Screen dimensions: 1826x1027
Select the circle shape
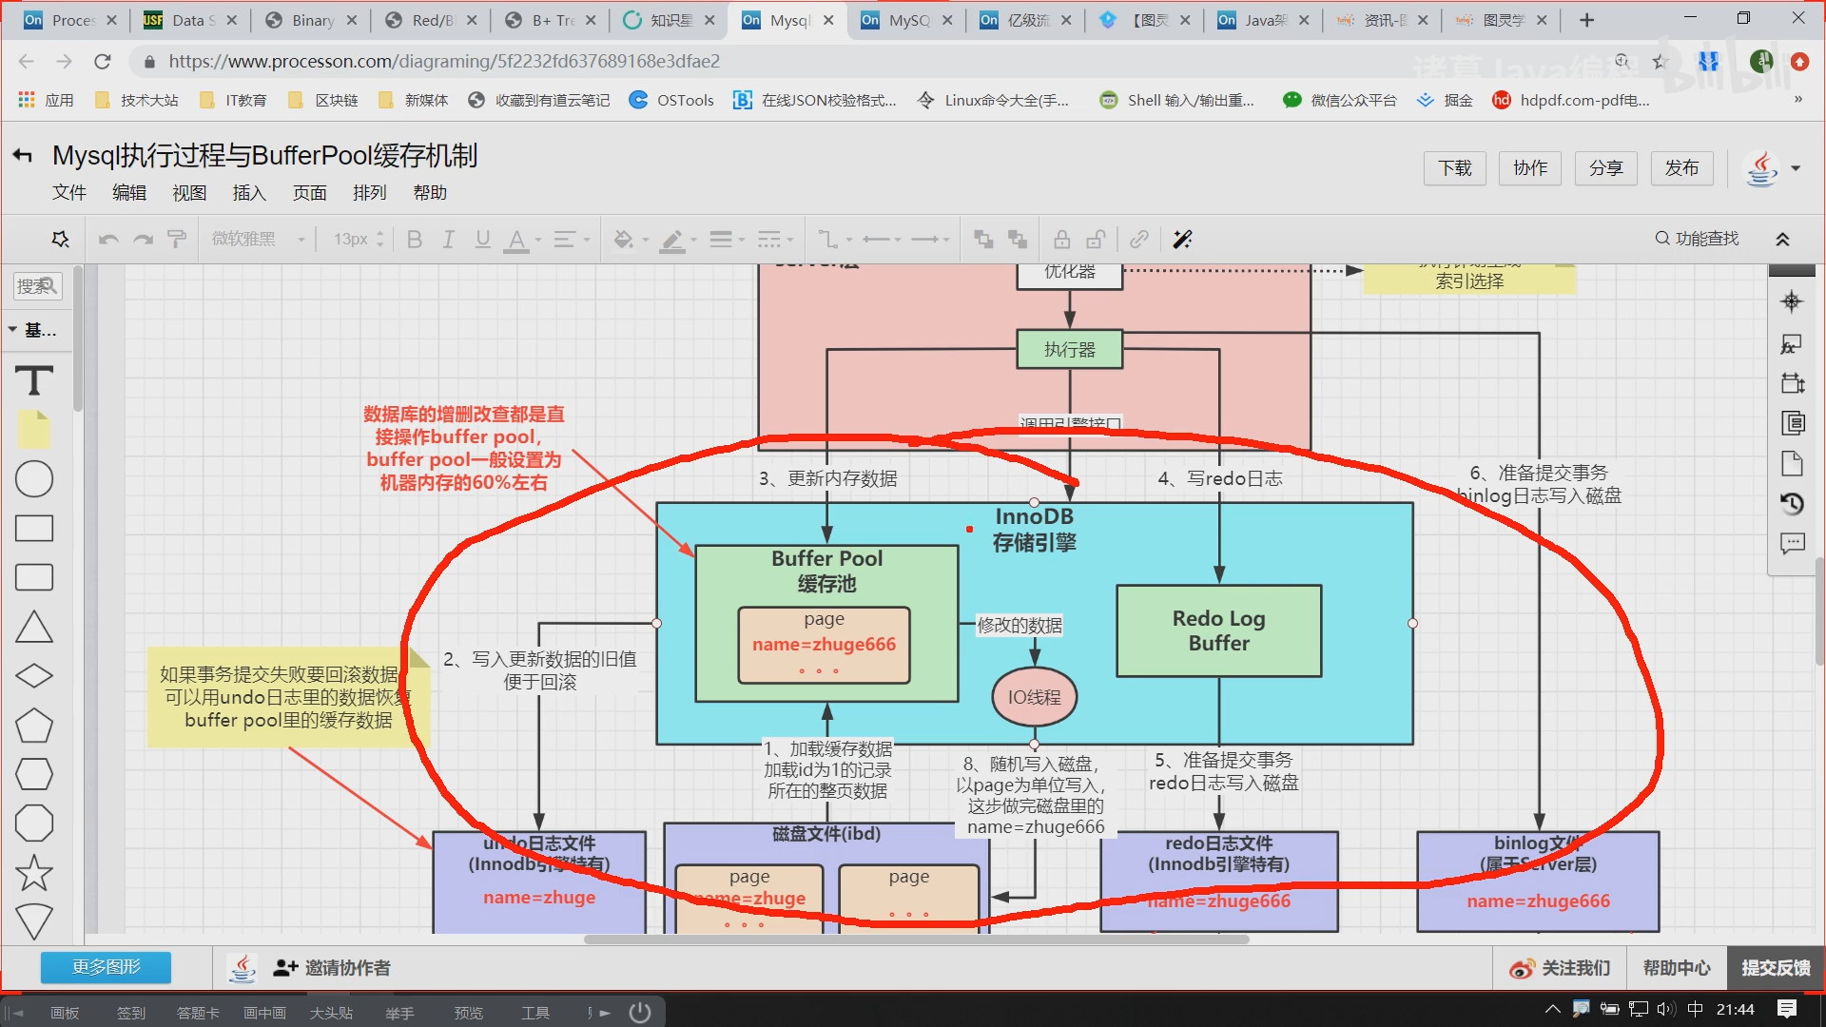[34, 479]
